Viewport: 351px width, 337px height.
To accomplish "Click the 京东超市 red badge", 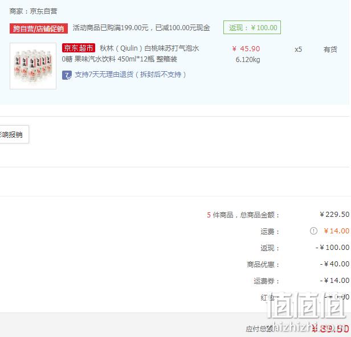I will click(79, 48).
